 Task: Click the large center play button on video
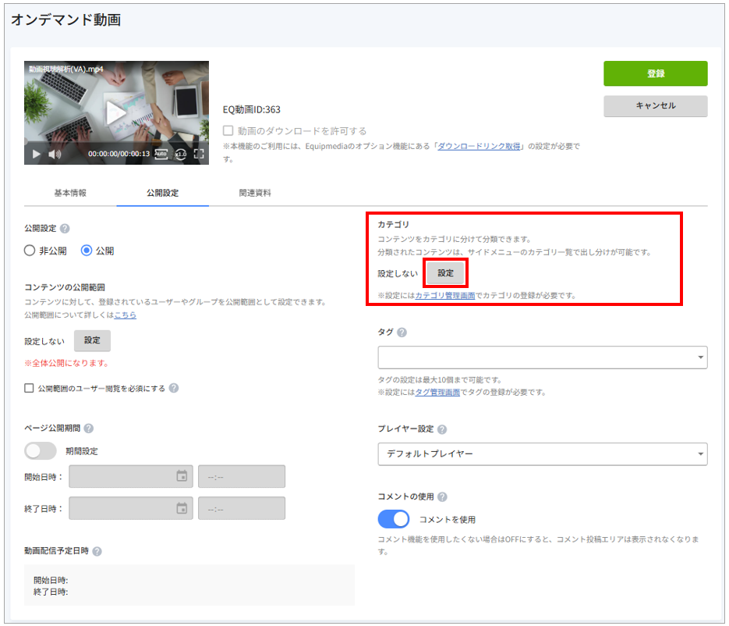(115, 112)
